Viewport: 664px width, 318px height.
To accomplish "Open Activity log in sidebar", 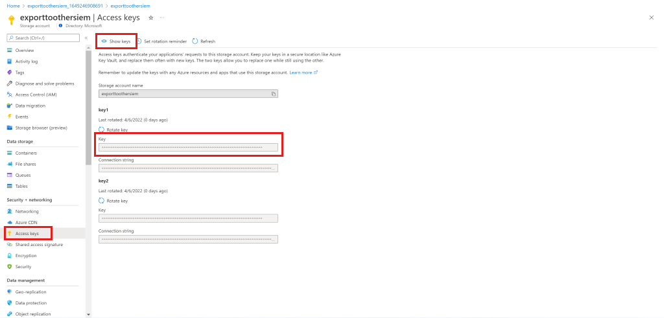I will click(26, 62).
